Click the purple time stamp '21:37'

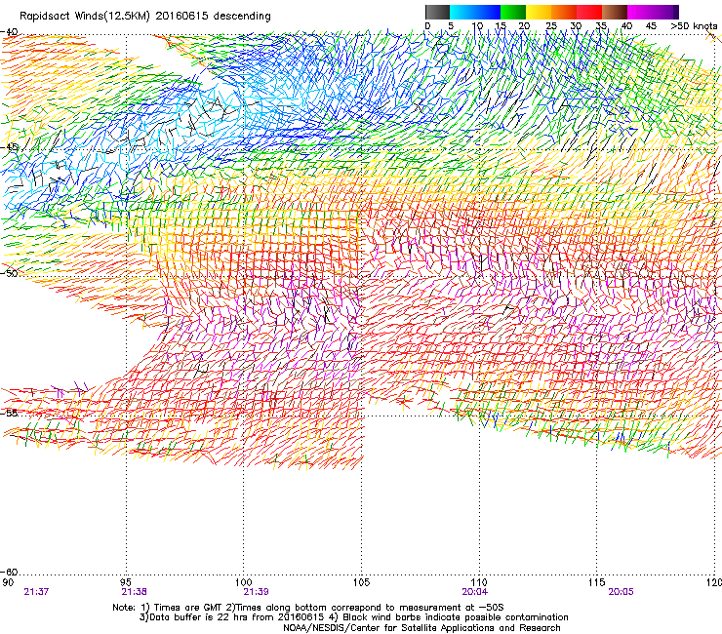(36, 592)
